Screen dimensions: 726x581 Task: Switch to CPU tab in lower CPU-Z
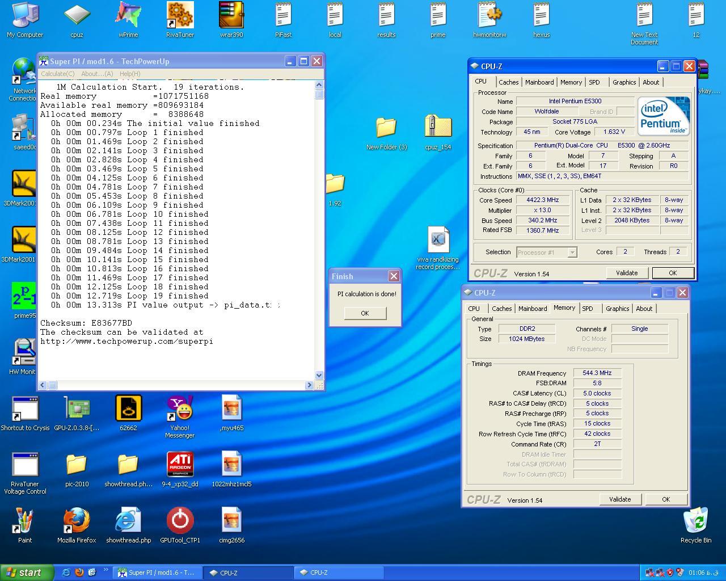474,309
